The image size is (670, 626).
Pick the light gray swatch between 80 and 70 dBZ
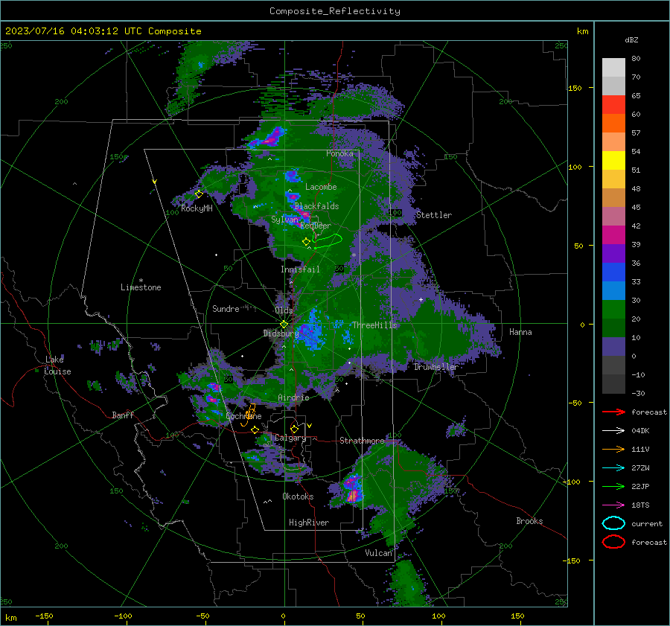point(613,68)
